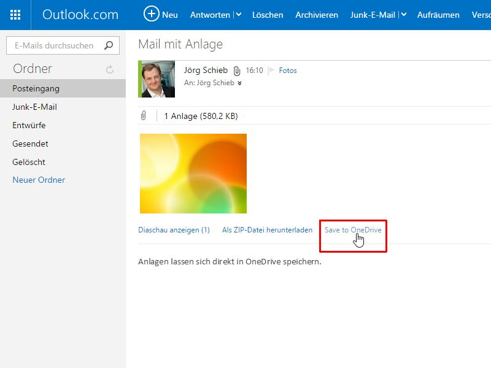491x368 pixels.
Task: Refresh folders with the circular arrow icon
Action: (110, 69)
